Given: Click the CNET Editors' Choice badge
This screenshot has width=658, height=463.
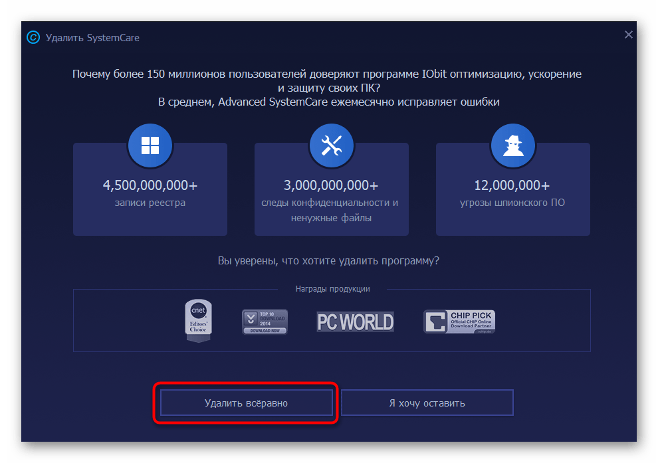Looking at the screenshot, I should pos(199,321).
